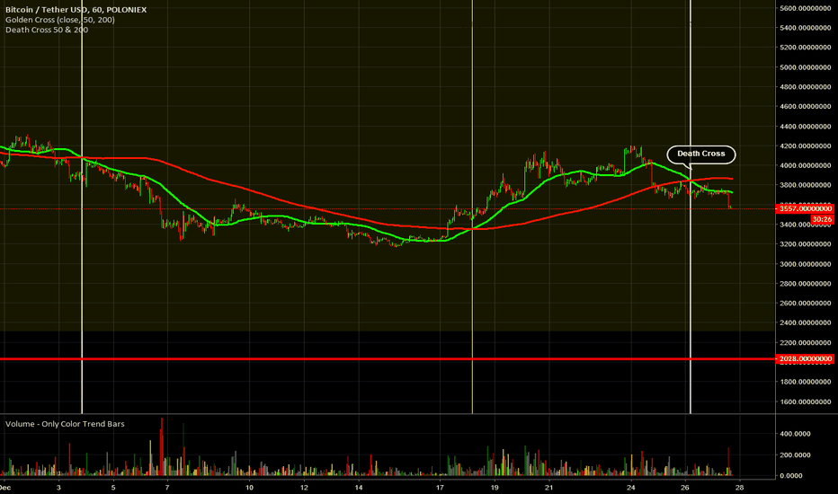838x494 pixels.
Task: Click the 3557 current price label
Action: coord(805,208)
